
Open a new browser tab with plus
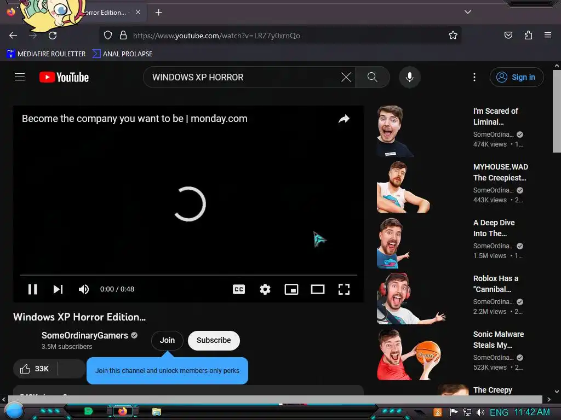tap(158, 13)
